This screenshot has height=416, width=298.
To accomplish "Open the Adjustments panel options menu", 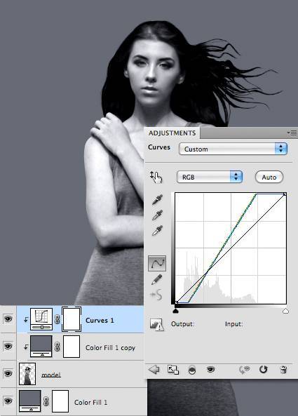I will [292, 133].
